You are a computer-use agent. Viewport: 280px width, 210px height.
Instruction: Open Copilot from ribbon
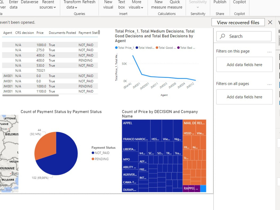click(x=239, y=2)
